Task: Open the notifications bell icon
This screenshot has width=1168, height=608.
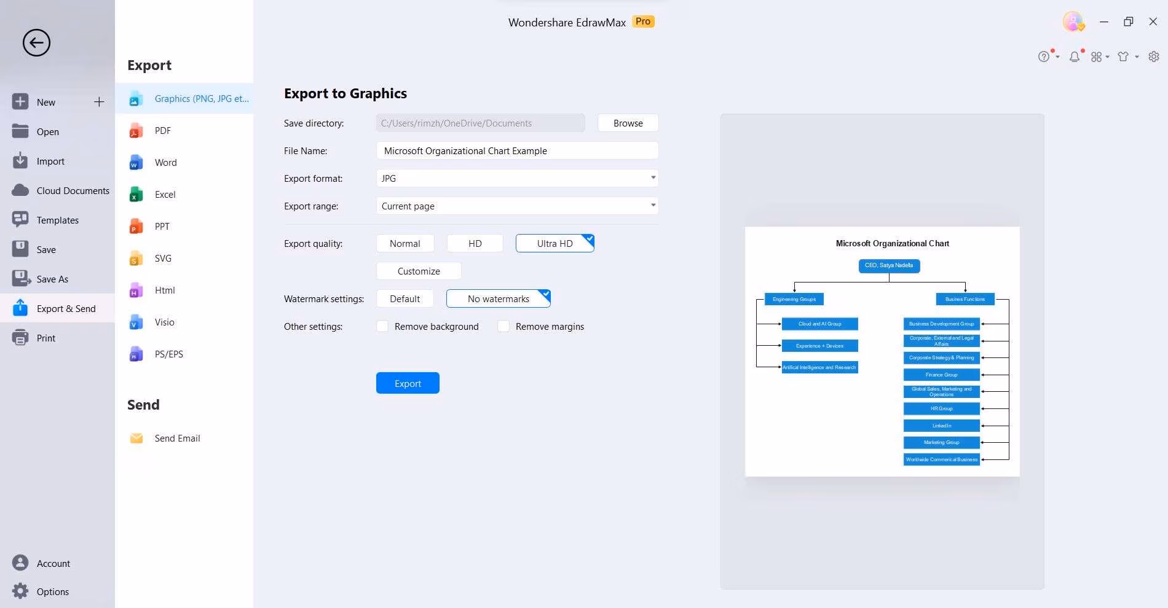Action: (x=1075, y=57)
